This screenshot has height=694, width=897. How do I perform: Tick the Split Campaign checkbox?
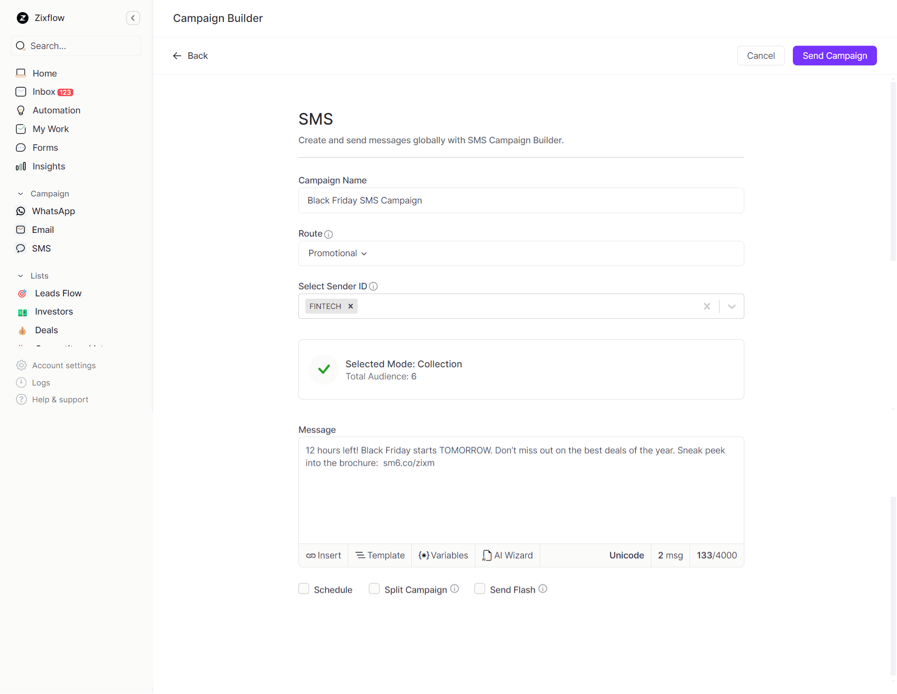click(x=374, y=589)
